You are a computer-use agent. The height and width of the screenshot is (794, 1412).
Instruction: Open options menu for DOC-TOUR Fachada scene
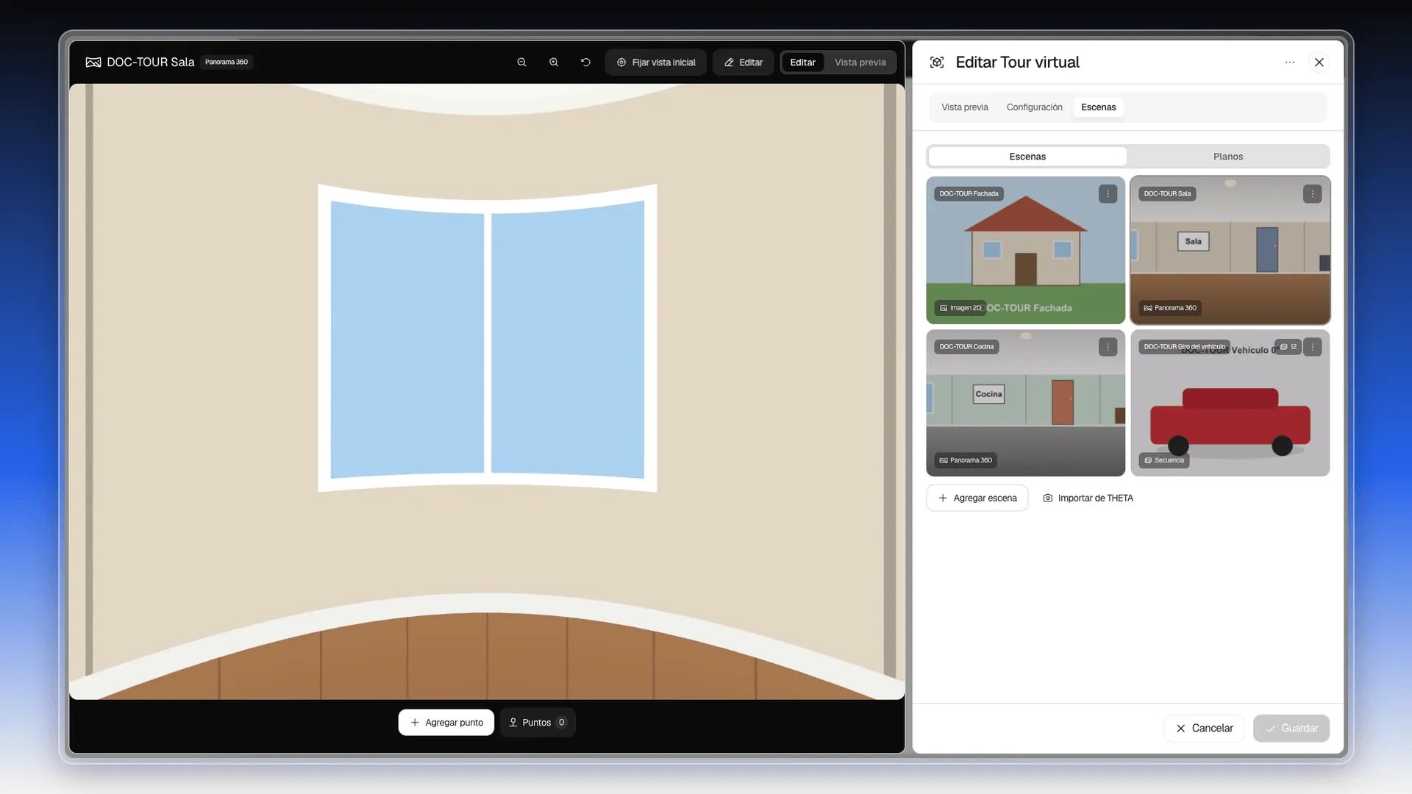tap(1108, 194)
